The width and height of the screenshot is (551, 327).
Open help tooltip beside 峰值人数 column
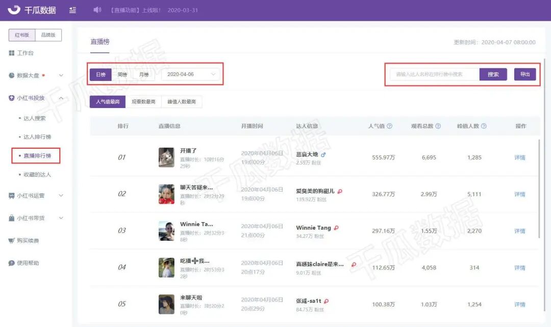click(x=484, y=126)
